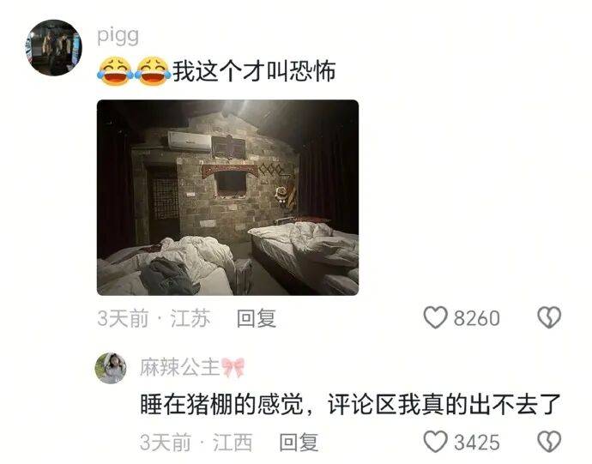Click timestamp 3天前 · 江西

click(x=196, y=442)
